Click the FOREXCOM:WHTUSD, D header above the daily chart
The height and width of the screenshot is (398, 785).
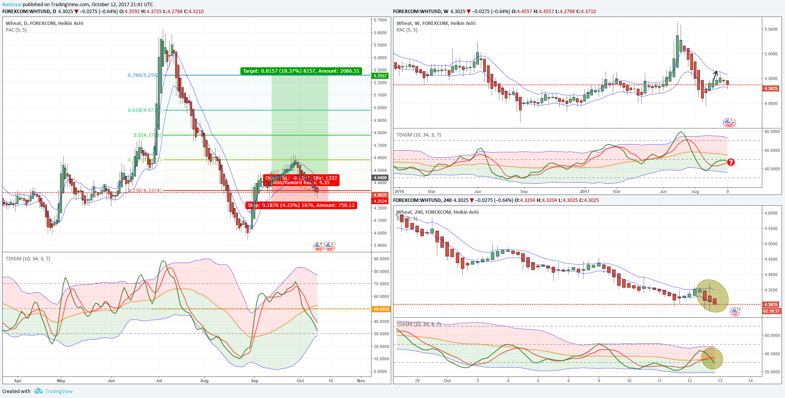click(x=28, y=11)
